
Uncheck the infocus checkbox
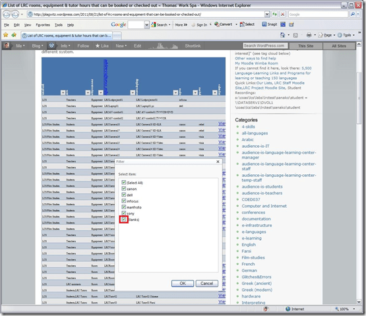(x=124, y=201)
